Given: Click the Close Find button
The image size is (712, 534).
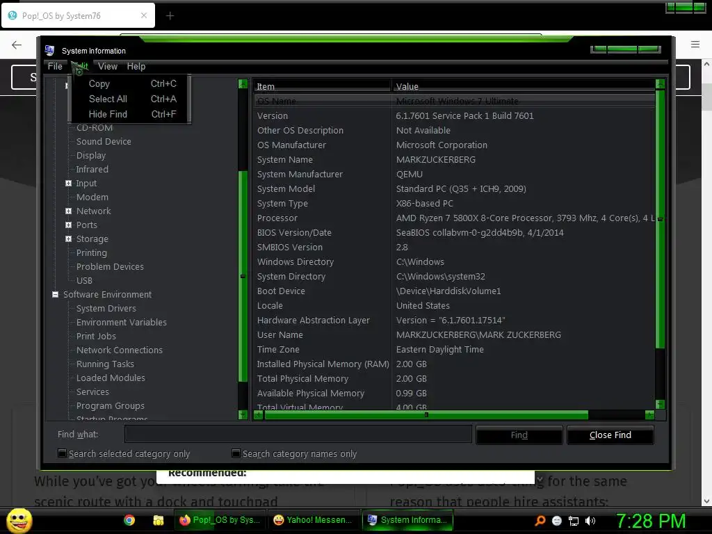Looking at the screenshot, I should pos(610,435).
